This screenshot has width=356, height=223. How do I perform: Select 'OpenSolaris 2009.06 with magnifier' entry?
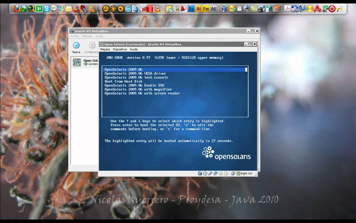[x=138, y=90]
